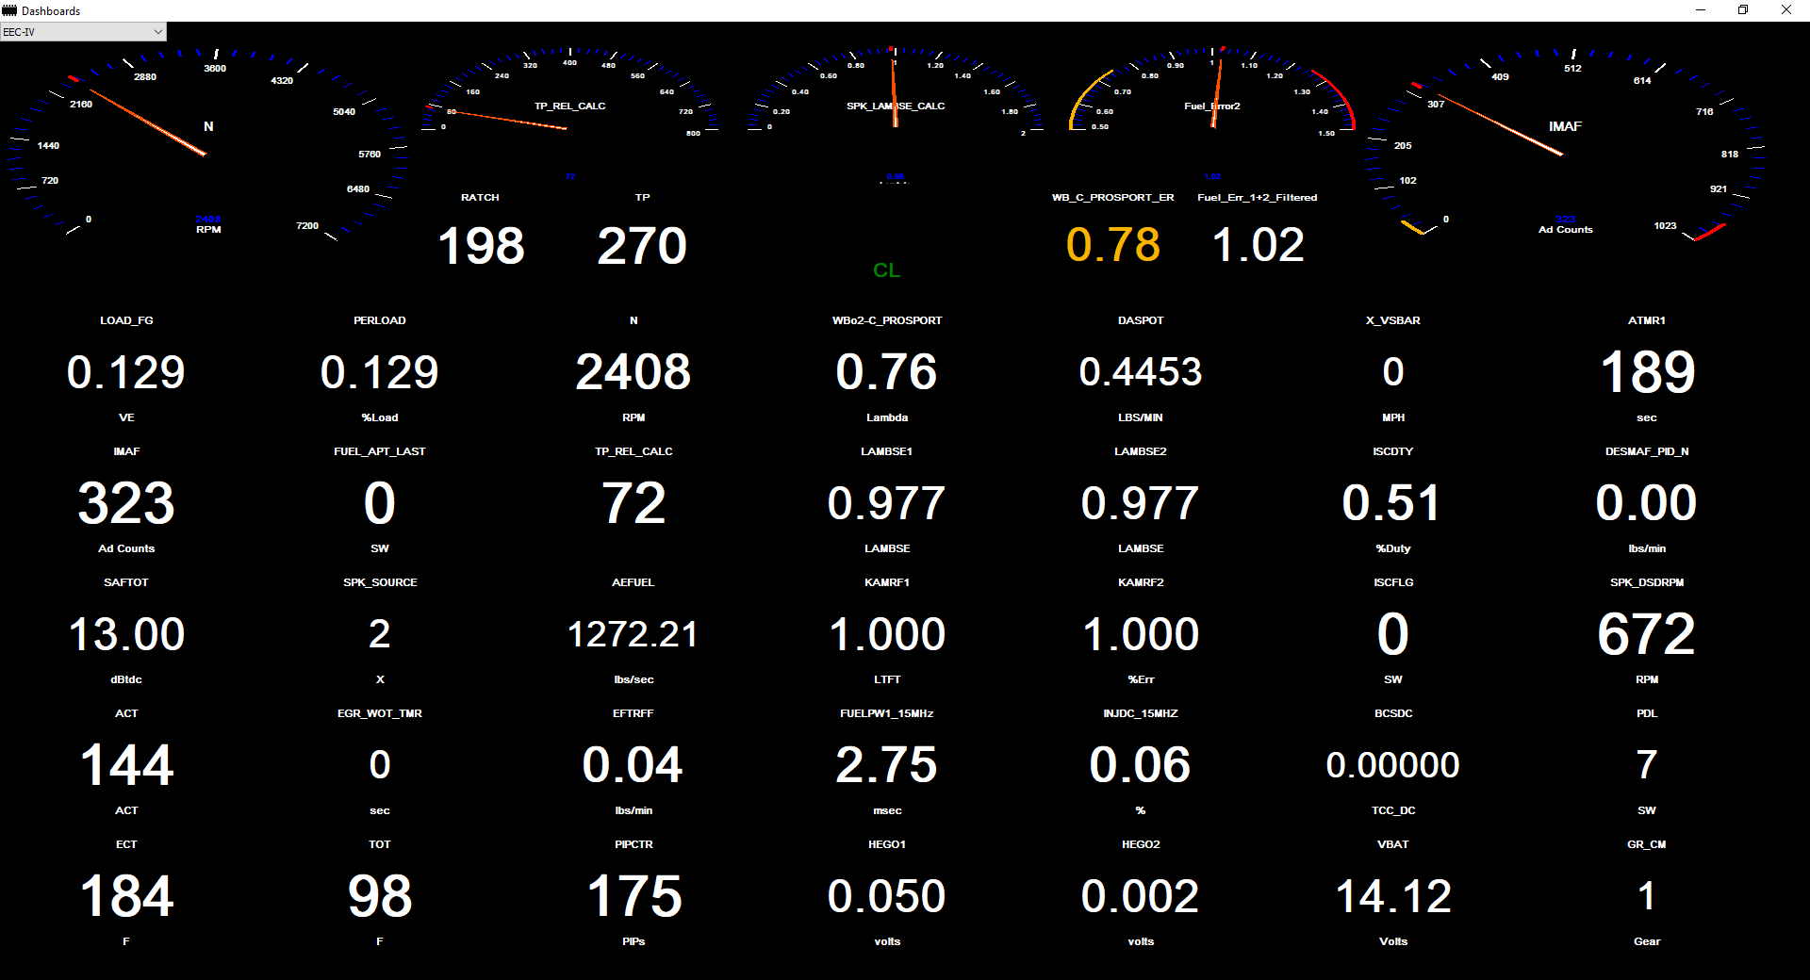The width and height of the screenshot is (1810, 980).
Task: Click the green CL closed-loop indicator
Action: point(886,270)
